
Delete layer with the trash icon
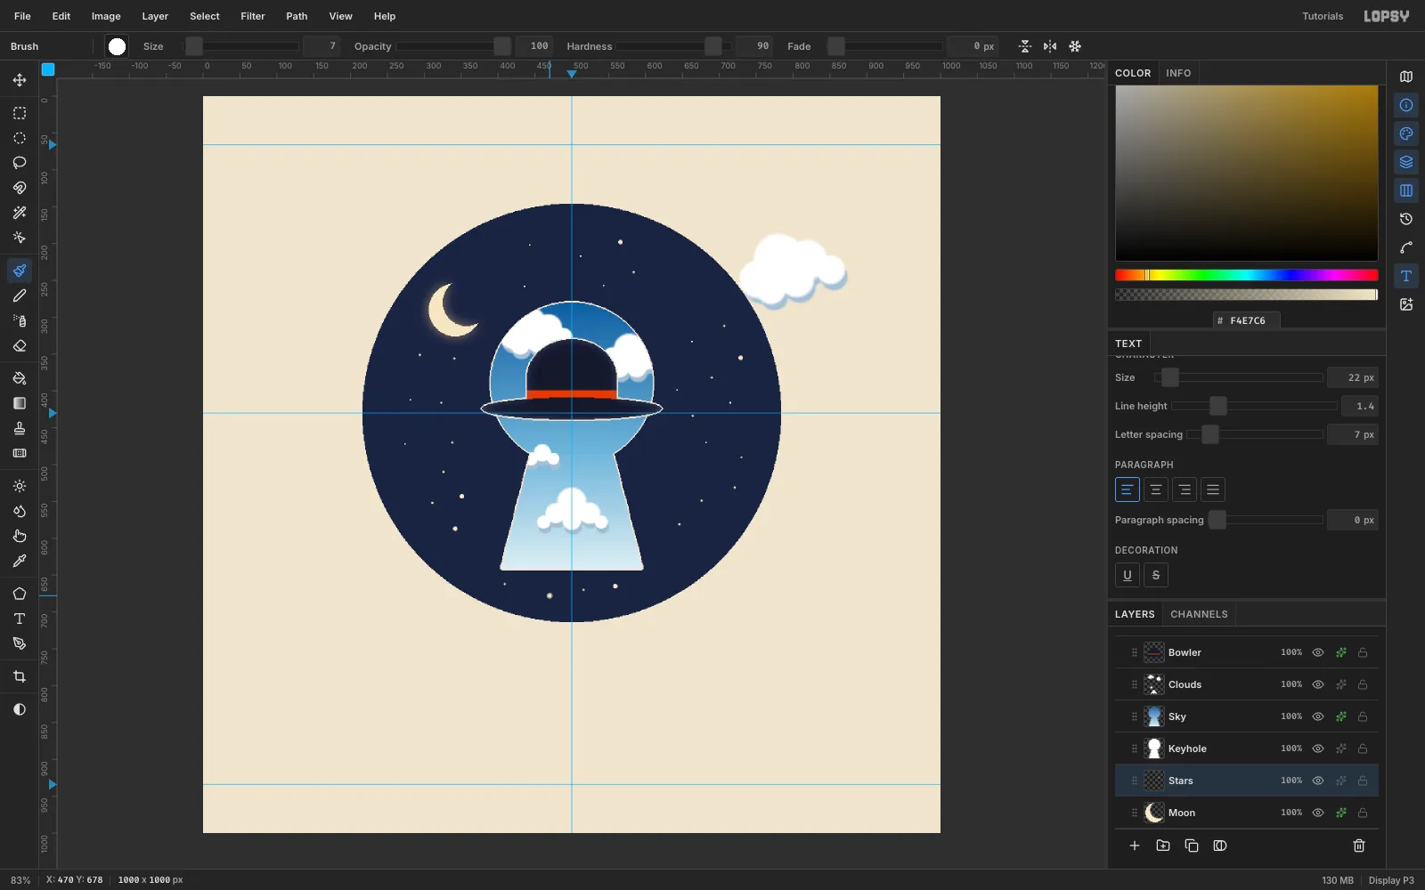[1359, 845]
